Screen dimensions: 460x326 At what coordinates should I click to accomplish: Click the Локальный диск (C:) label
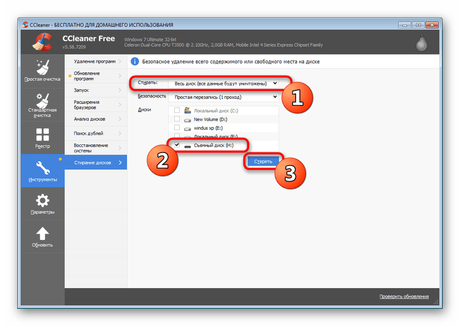[x=216, y=111]
